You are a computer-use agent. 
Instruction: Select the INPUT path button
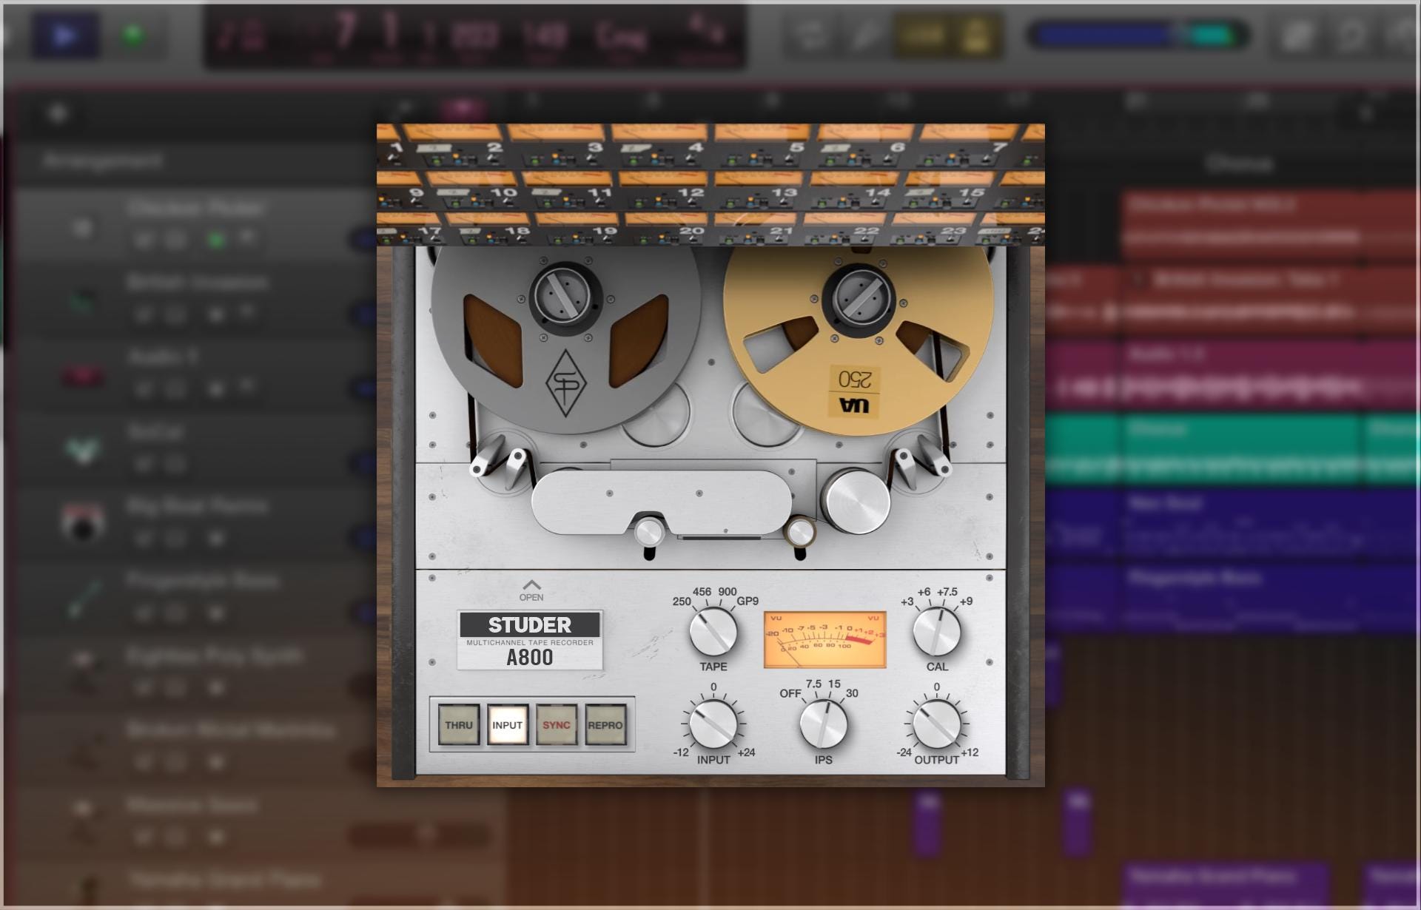coord(507,725)
